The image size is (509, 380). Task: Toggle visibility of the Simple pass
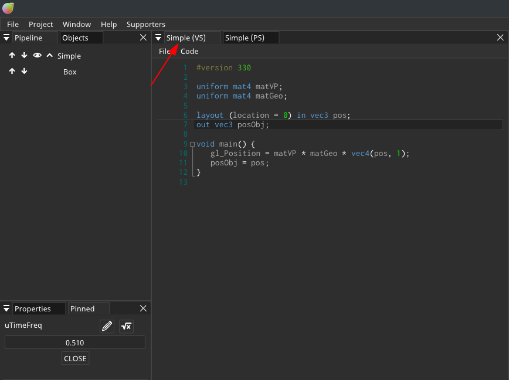tap(37, 56)
